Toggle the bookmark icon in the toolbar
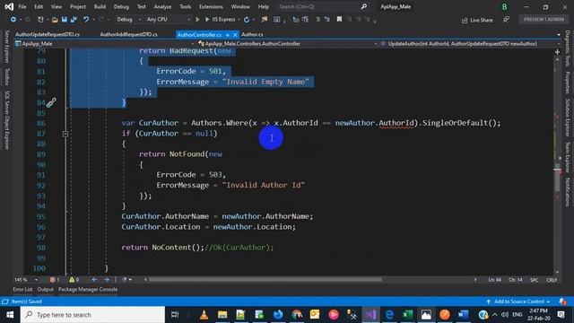 [x=339, y=20]
